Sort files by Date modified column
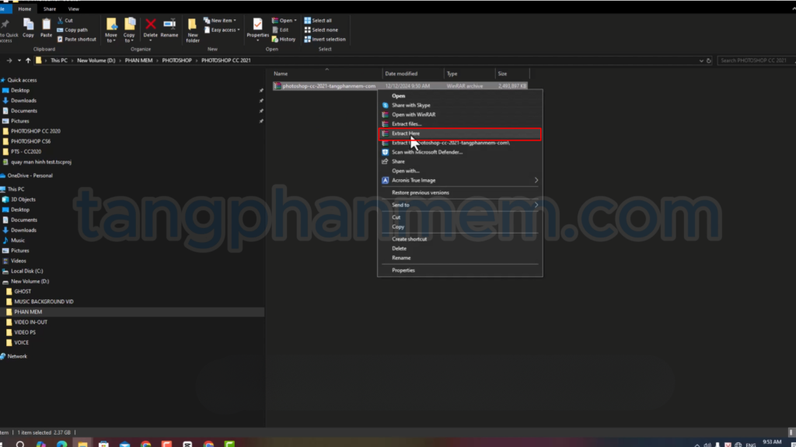 [401, 74]
